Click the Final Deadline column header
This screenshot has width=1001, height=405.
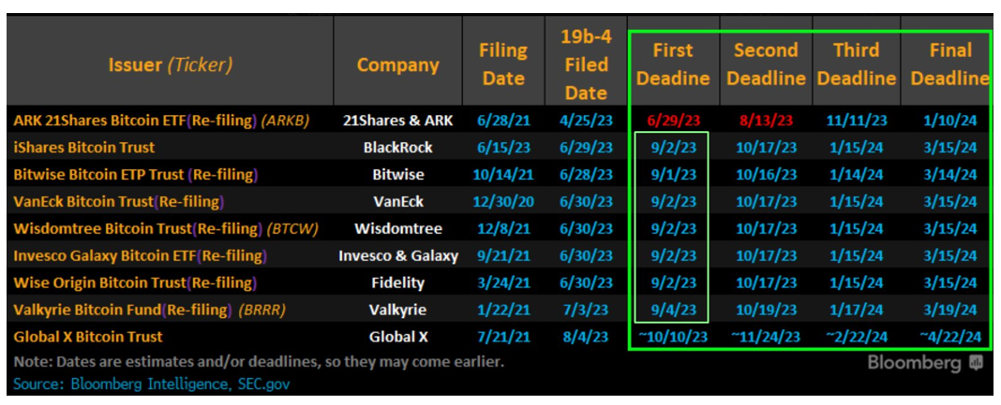pyautogui.click(x=950, y=65)
